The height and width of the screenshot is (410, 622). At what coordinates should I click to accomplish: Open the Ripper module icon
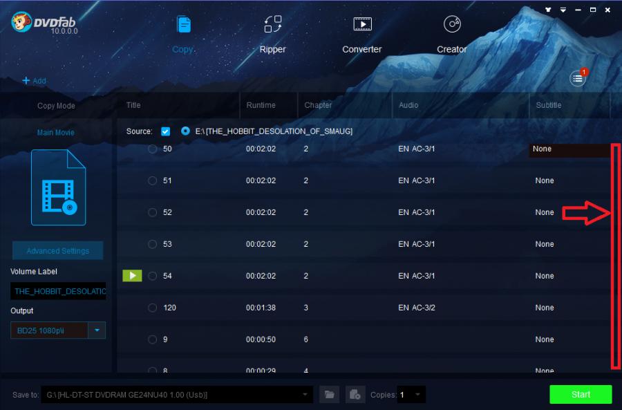(x=272, y=24)
